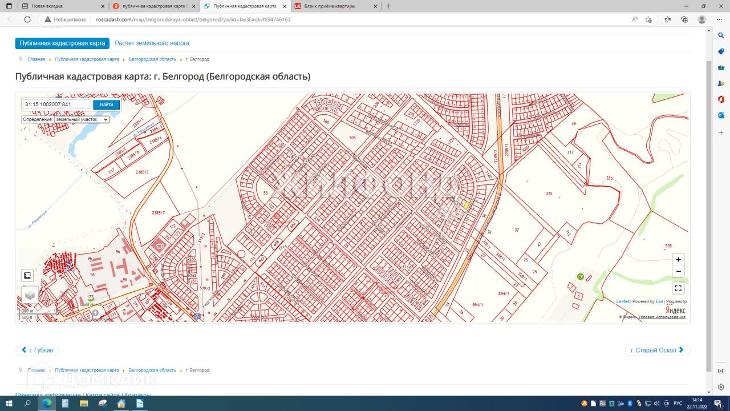Click the cadastral number input field

(x=57, y=104)
